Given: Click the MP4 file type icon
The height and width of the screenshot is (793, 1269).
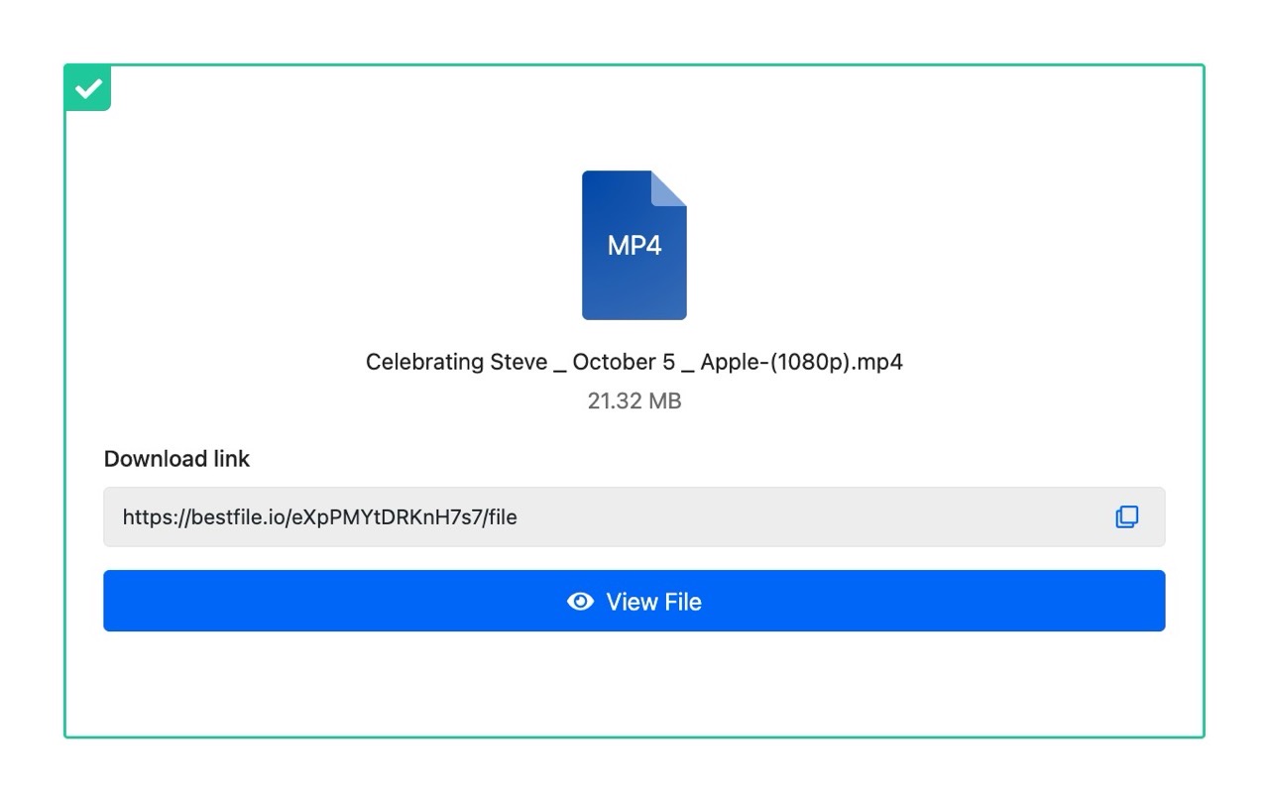Looking at the screenshot, I should [x=634, y=245].
